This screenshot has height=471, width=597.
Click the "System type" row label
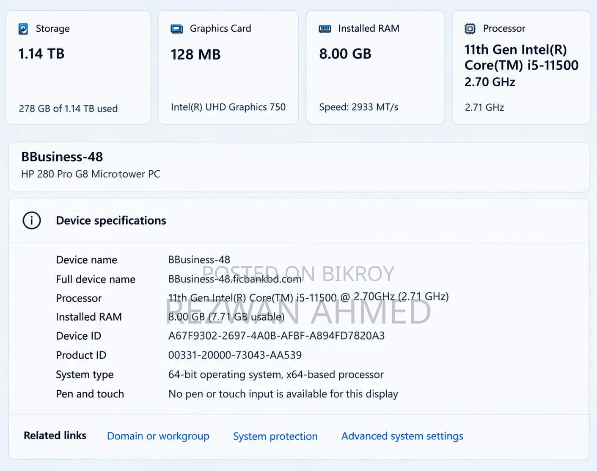(x=85, y=375)
